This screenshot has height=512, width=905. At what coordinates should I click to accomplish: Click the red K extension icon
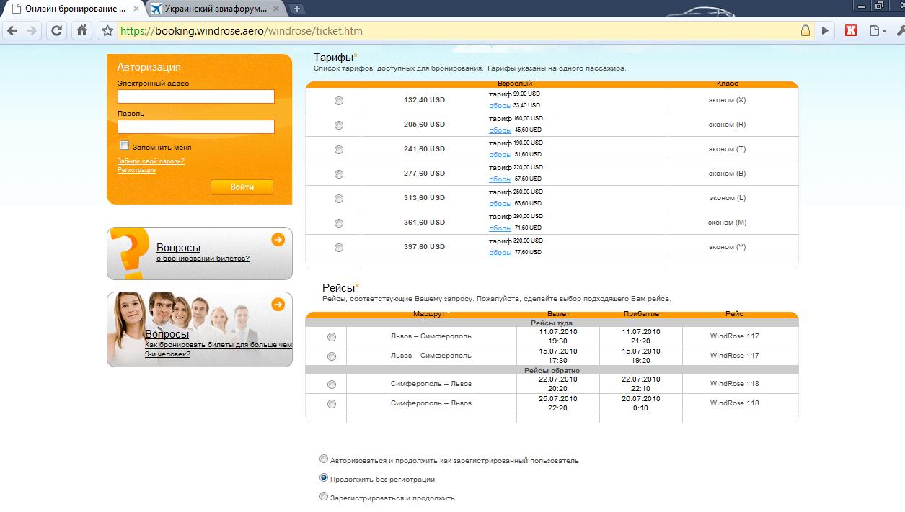(851, 31)
